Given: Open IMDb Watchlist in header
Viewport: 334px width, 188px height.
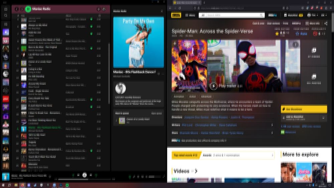Looking at the screenshot, I should coord(293,15).
